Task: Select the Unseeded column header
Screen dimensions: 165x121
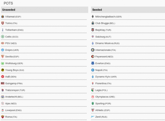Action: tap(9, 10)
